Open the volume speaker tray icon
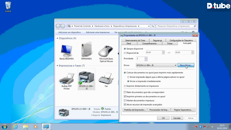Image resolution: width=231 pixels, height=130 pixels. pyautogui.click(x=213, y=127)
